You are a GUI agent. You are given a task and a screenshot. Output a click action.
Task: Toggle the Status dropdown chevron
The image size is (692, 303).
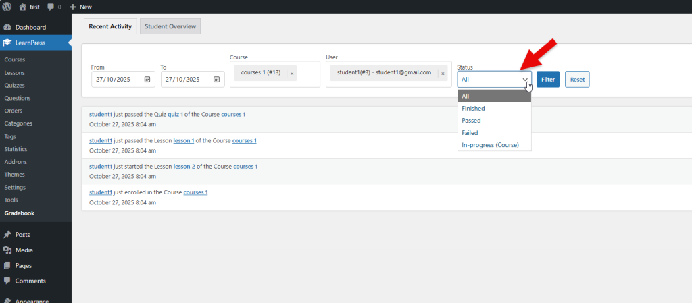[x=525, y=80]
